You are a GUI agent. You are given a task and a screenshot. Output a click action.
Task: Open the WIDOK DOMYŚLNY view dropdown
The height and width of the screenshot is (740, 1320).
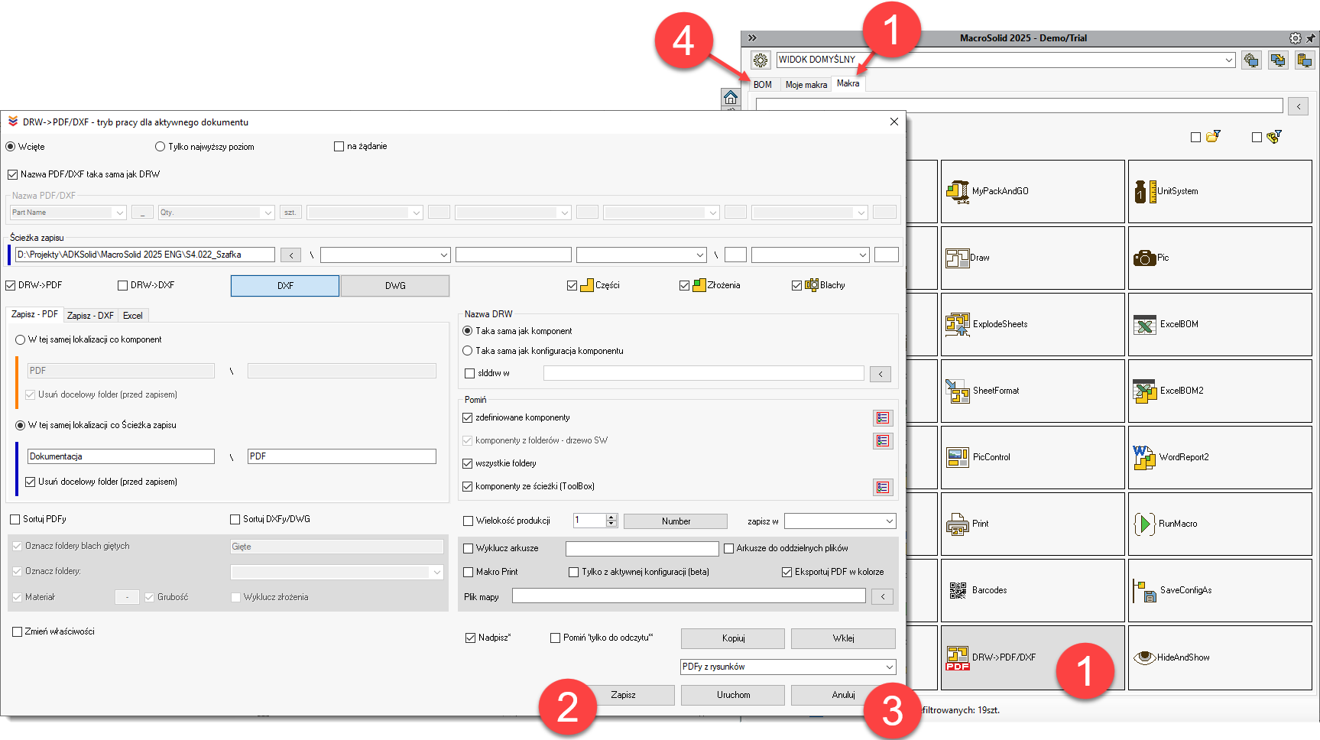1005,60
